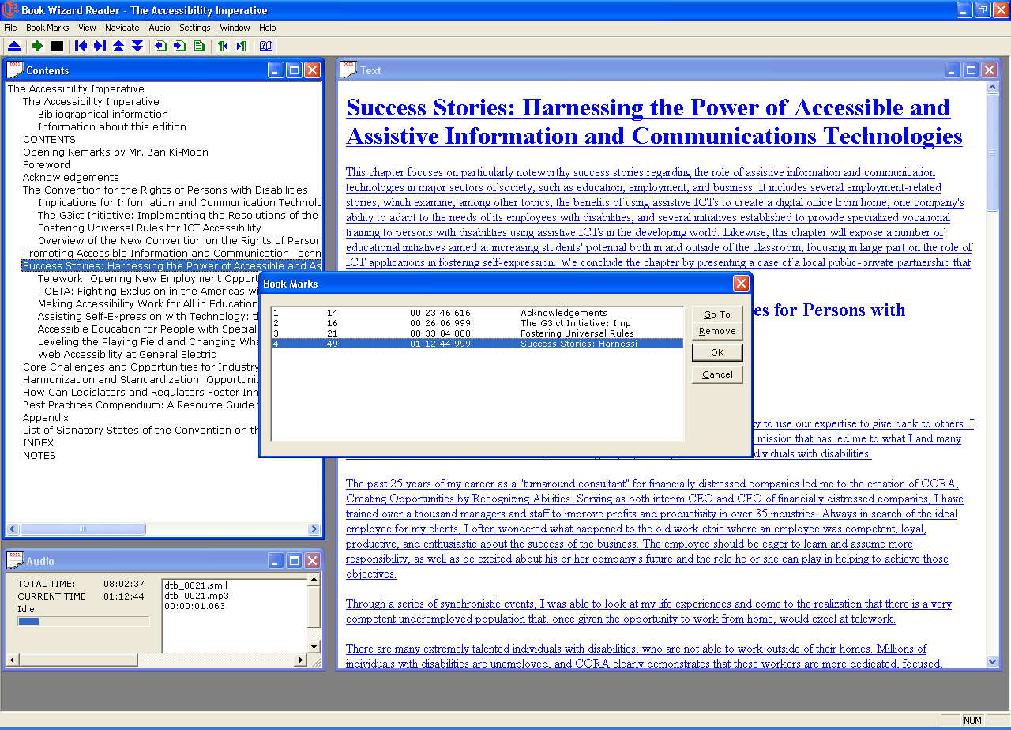Open the Window menu
Screen dimensions: 1011x730
tap(235, 28)
